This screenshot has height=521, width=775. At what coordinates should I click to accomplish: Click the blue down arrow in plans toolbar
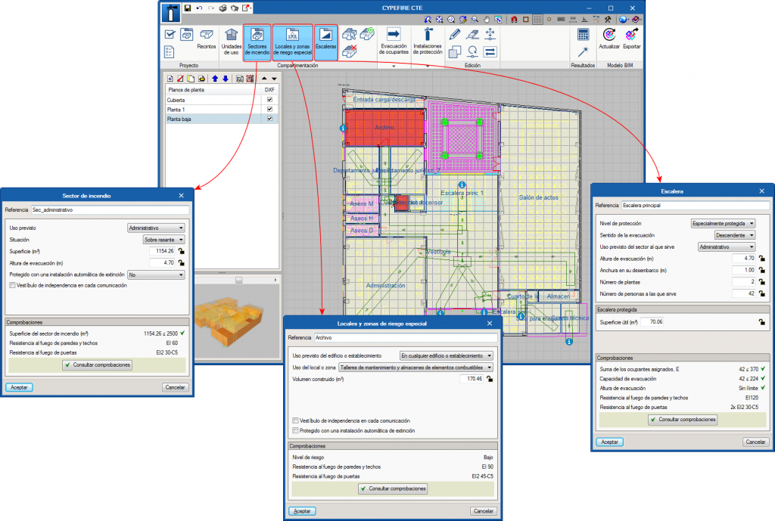226,79
